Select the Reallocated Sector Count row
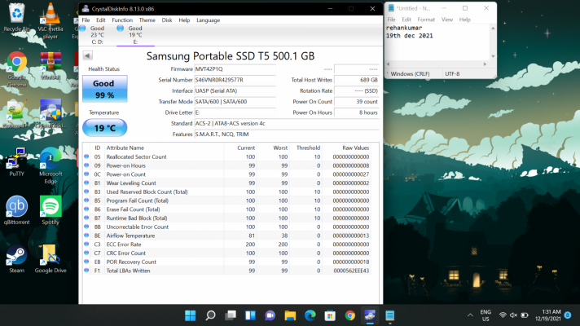 226,157
